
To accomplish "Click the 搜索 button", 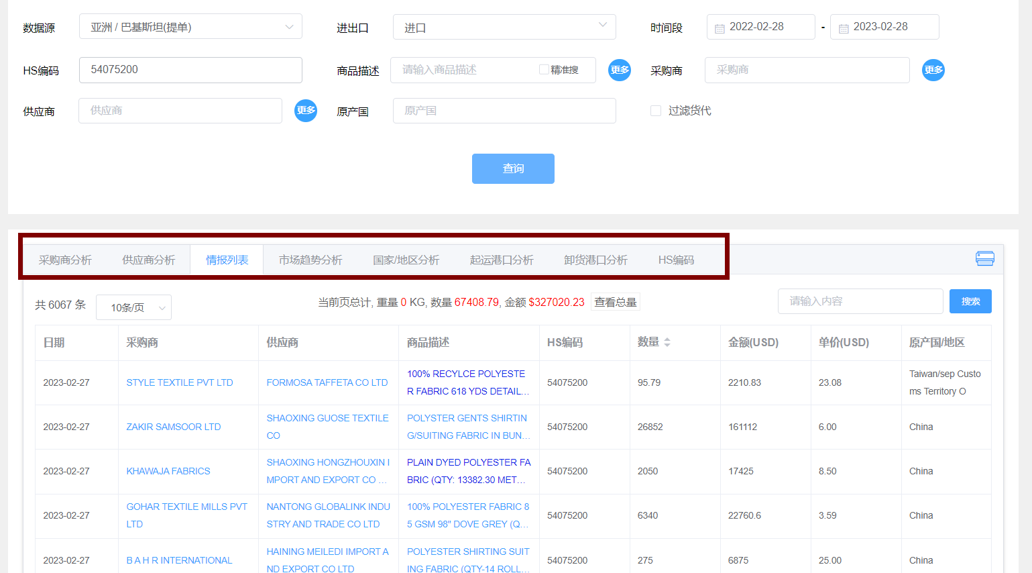I will pos(970,301).
